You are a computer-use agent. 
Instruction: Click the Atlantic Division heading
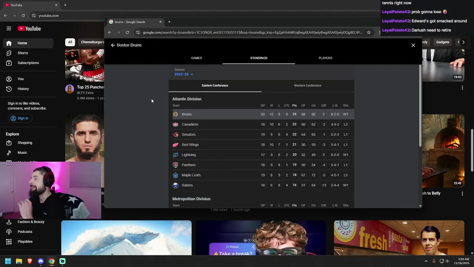click(x=187, y=99)
